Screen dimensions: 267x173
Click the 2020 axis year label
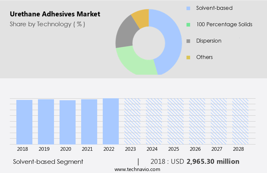click(x=66, y=149)
